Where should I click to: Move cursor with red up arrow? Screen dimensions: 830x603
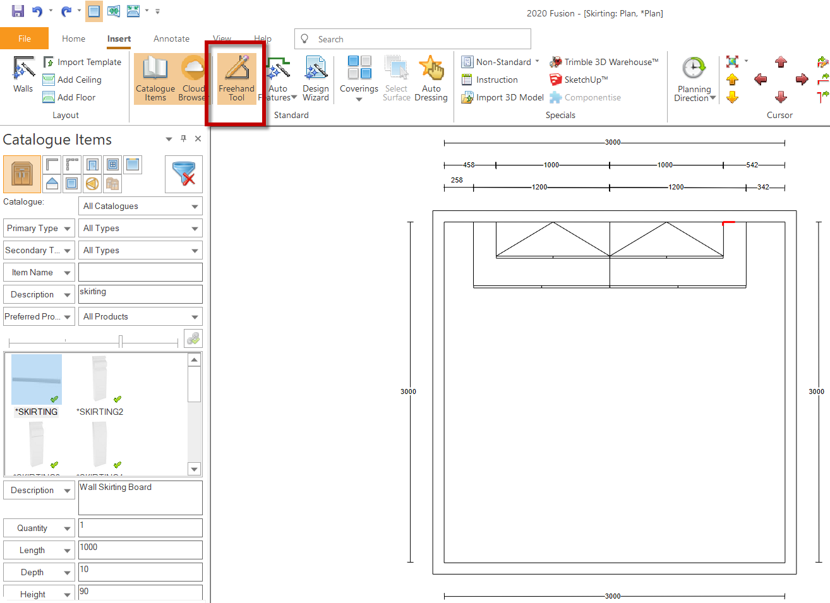coord(781,62)
